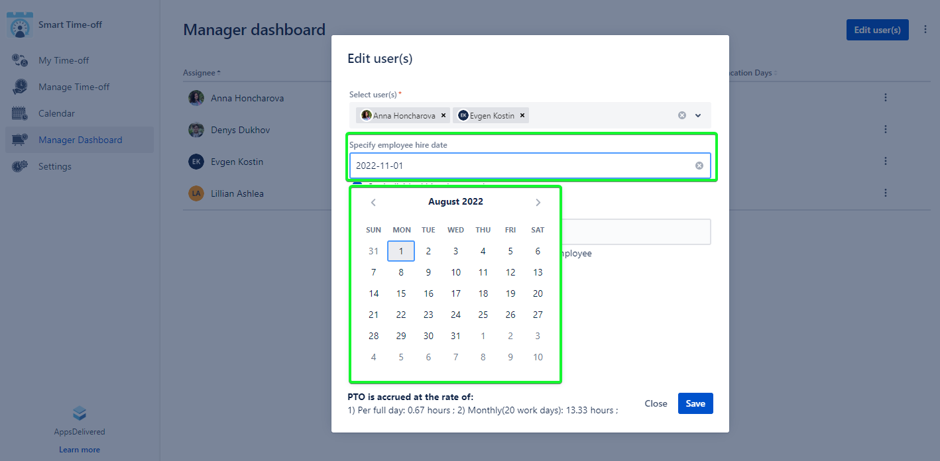Expand the Select user(s) dropdown
Screen dimensions: 940x461
698,115
